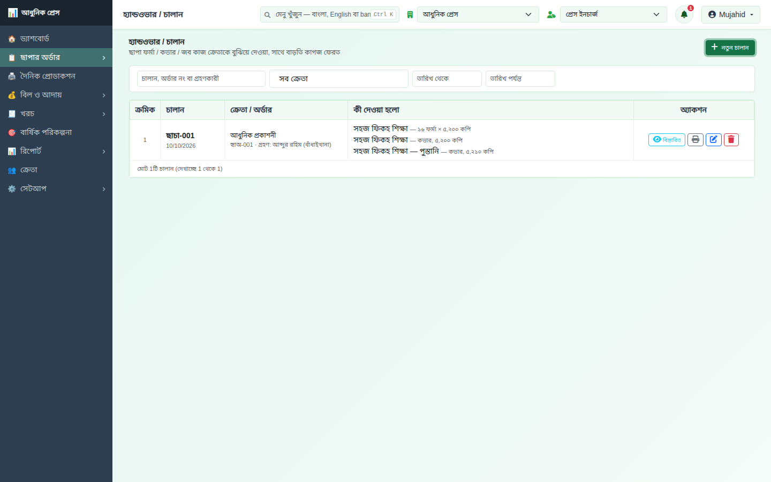Screen dimensions: 771x482
Task: Click the বার্ষিক পরিকল্পনা target icon
Action: pyautogui.click(x=12, y=132)
